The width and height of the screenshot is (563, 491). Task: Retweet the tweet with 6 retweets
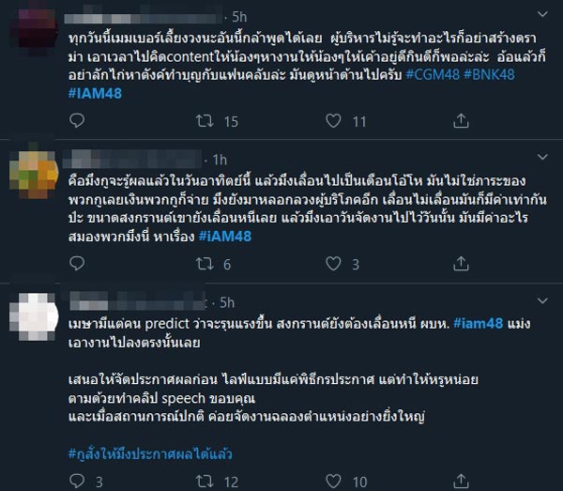pos(202,265)
